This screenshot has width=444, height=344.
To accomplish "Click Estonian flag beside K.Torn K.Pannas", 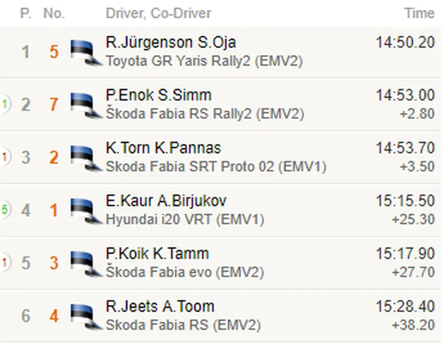I will pyautogui.click(x=86, y=158).
